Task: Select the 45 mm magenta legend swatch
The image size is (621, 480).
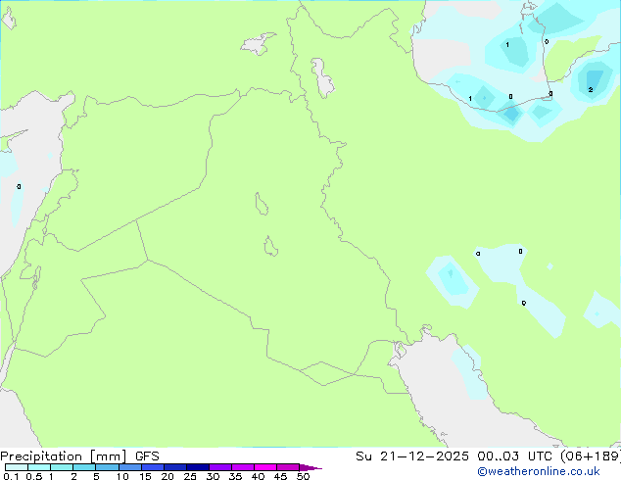Action: (x=288, y=467)
